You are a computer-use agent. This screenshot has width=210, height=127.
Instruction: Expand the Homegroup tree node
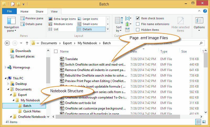pos(6,67)
